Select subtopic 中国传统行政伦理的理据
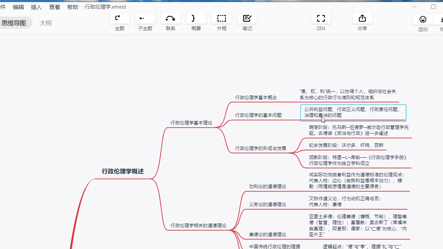The image size is (443, 249). click(275, 247)
